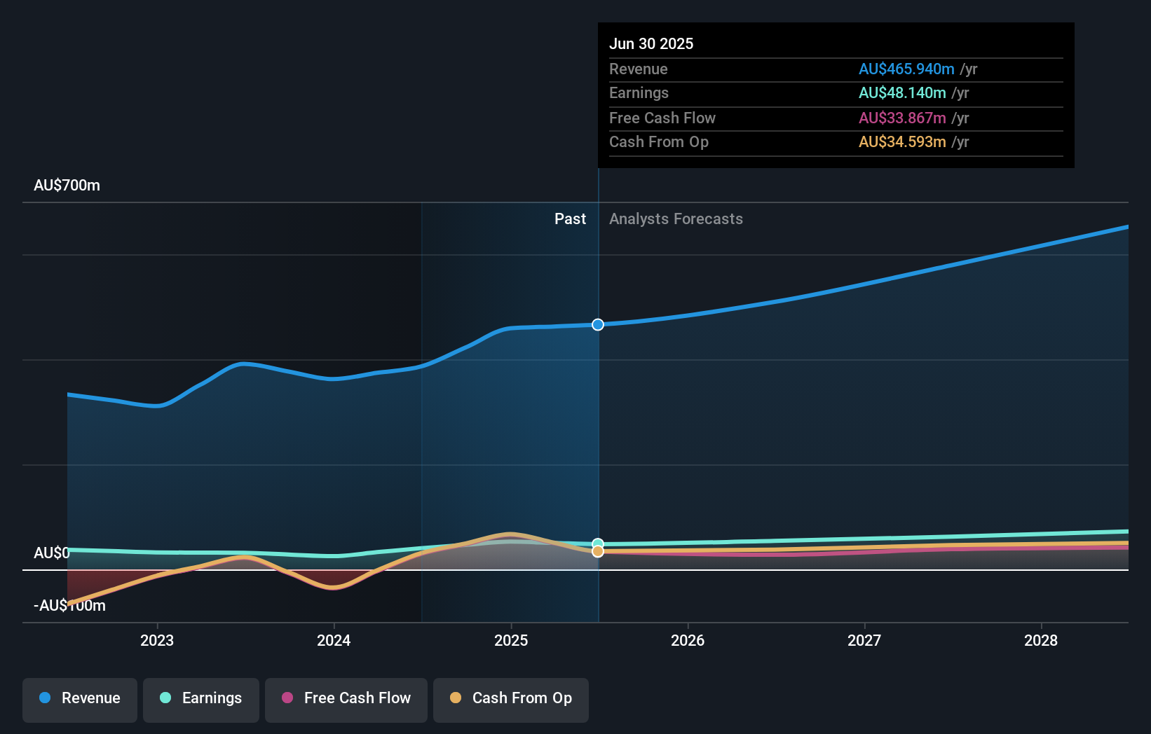Click the Earnings row label in tooltip
Viewport: 1151px width, 734px height.
pos(639,93)
